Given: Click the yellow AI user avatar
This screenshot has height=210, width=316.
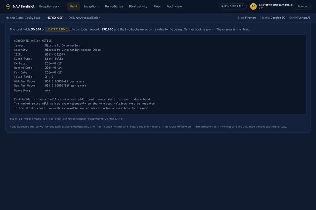Looking at the screenshot, I should (253, 6).
